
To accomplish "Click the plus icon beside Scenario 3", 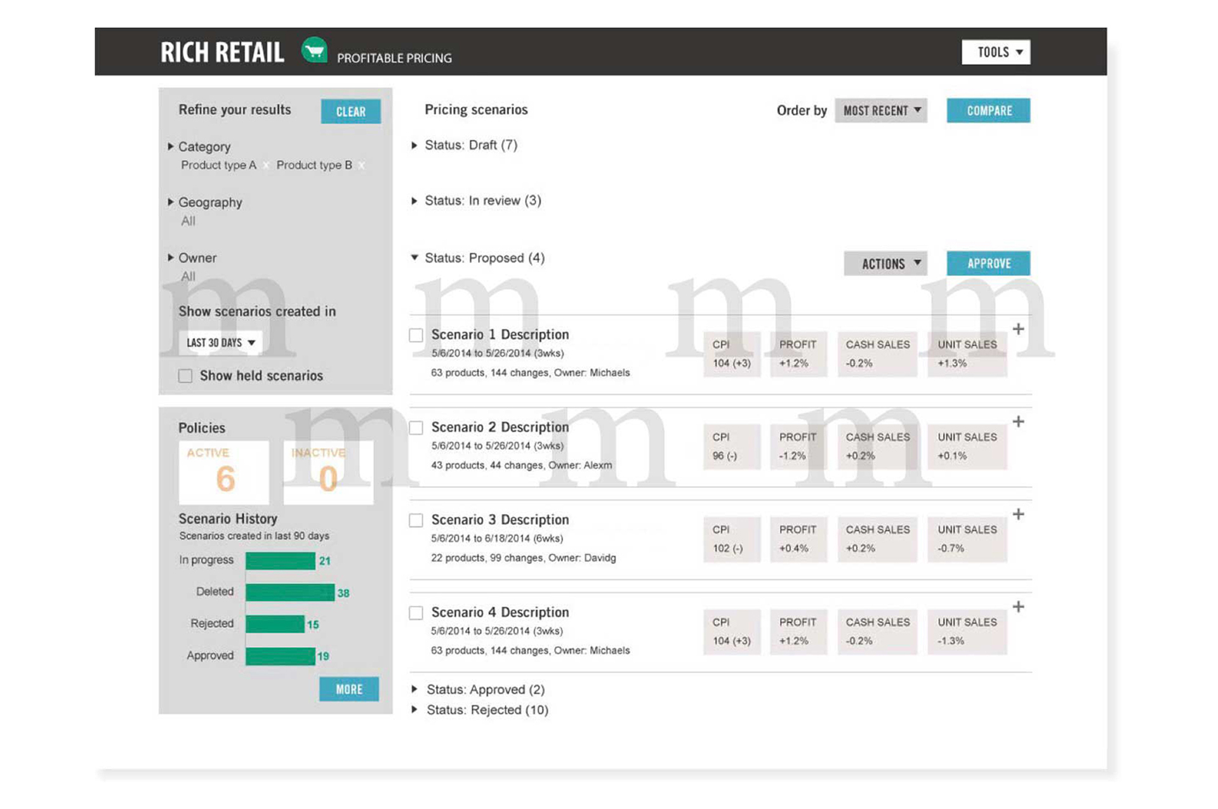I will point(1018,515).
